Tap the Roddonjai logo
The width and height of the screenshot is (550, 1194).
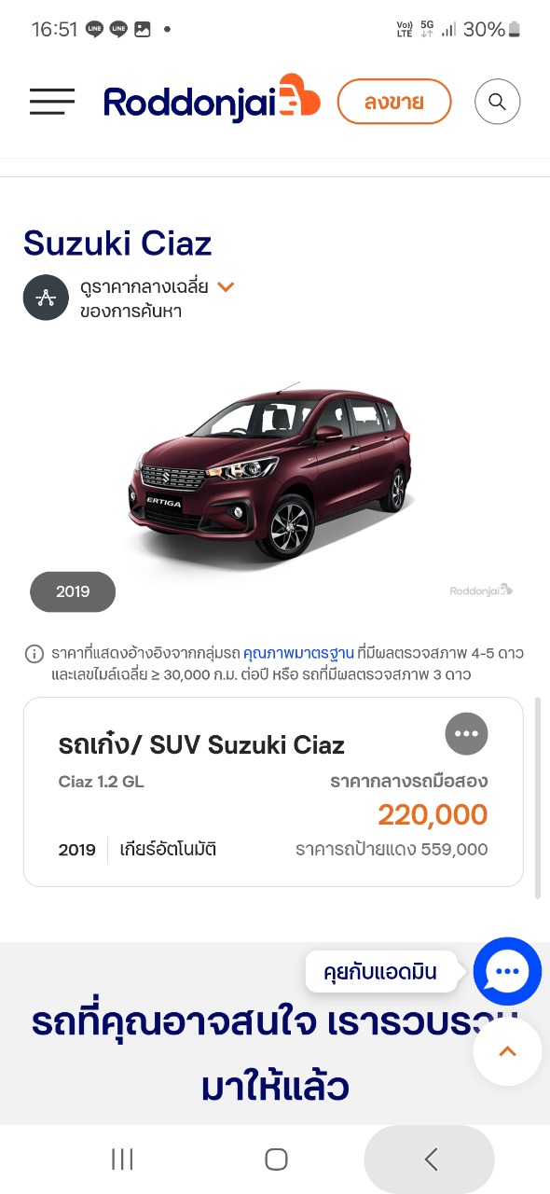[212, 101]
